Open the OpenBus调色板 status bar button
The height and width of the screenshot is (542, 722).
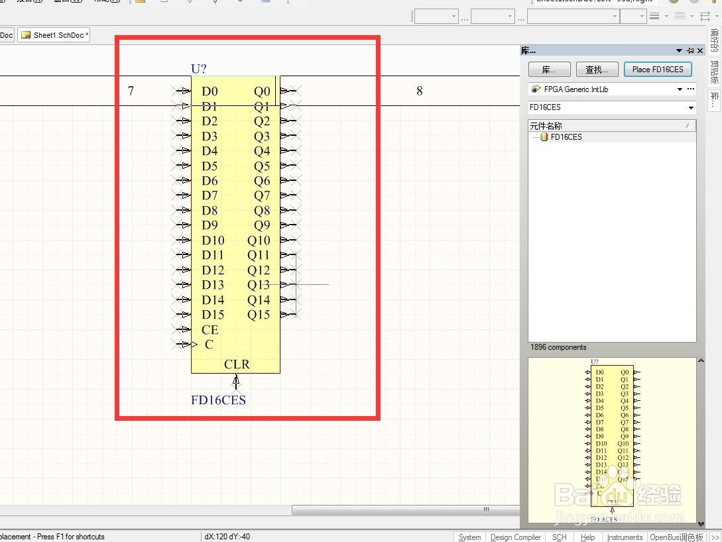[x=676, y=537]
